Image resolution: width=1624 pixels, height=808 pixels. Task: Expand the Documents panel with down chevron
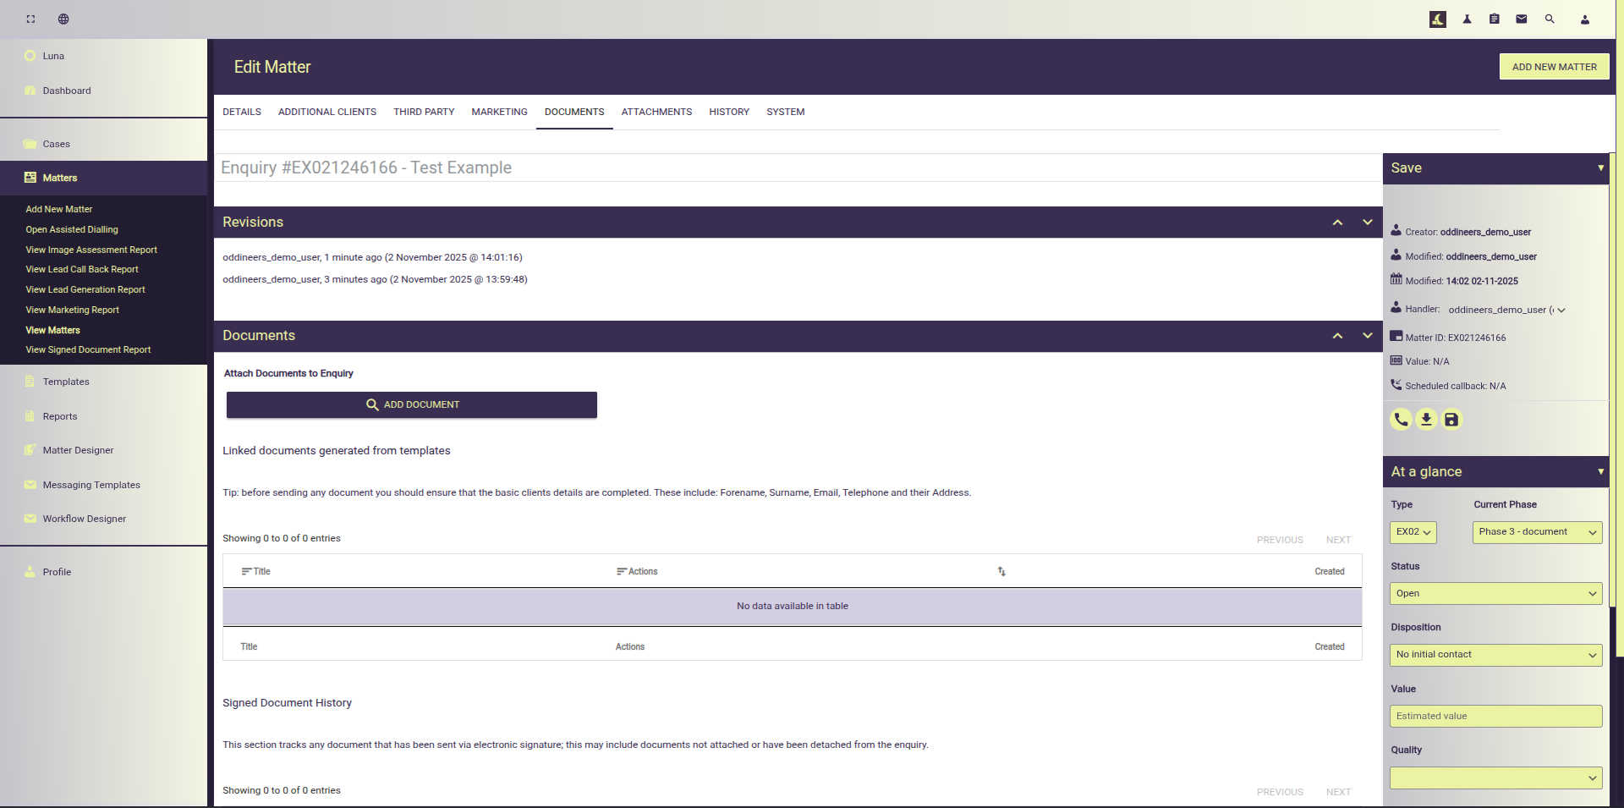tap(1367, 336)
